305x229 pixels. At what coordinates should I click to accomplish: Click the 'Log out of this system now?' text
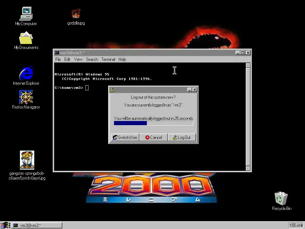click(x=153, y=97)
